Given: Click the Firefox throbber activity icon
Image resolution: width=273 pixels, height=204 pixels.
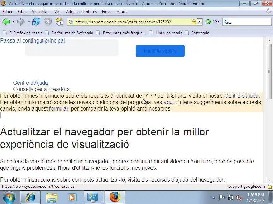Looking at the screenshot, I should tap(269, 12).
